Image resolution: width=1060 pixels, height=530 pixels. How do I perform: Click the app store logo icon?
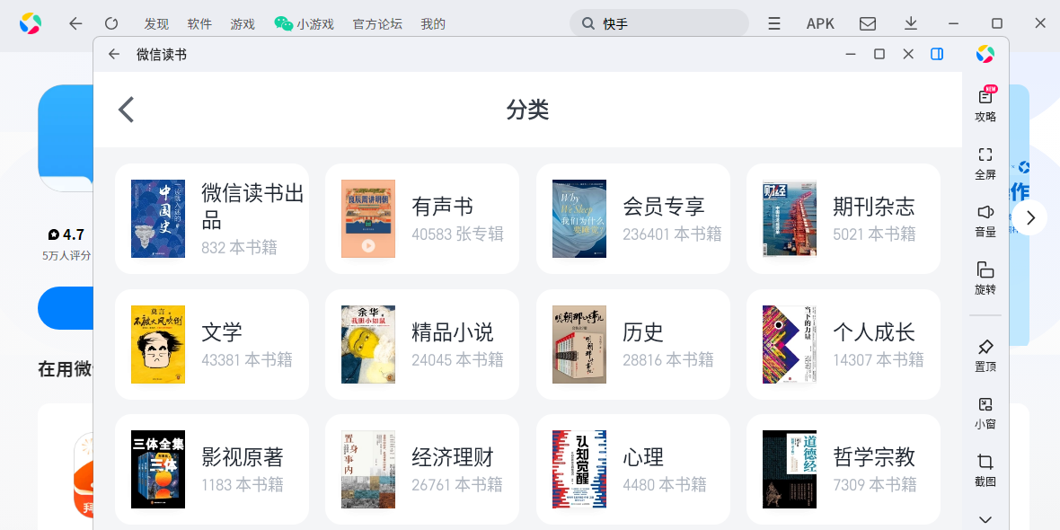pos(31,23)
